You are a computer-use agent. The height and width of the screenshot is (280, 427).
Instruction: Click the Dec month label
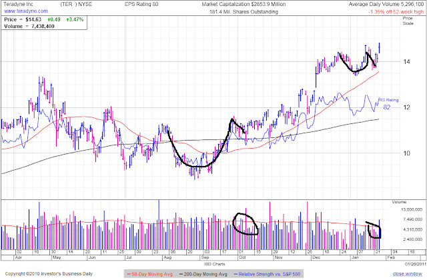click(316, 257)
